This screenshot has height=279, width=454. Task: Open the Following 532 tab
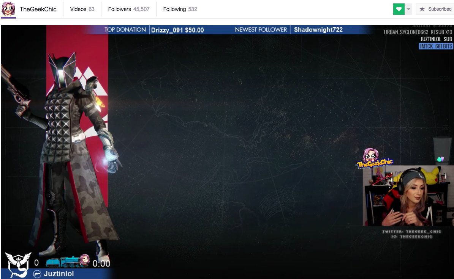pyautogui.click(x=180, y=9)
